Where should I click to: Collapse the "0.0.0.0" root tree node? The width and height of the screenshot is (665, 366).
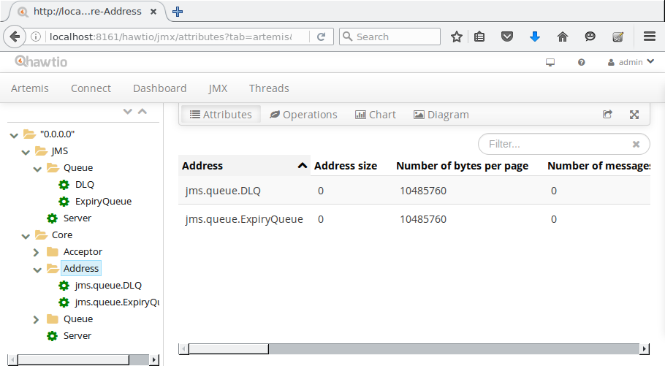tap(14, 135)
